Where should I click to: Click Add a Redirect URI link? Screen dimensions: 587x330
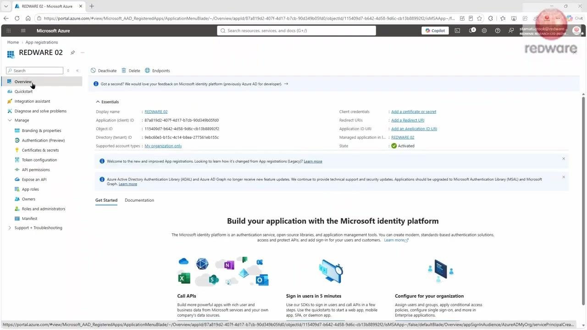[408, 120]
